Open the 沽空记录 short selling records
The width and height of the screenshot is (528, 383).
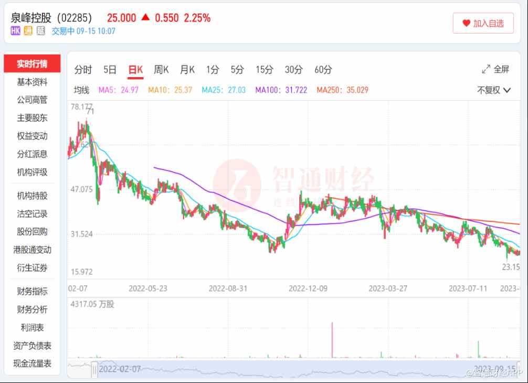click(32, 214)
